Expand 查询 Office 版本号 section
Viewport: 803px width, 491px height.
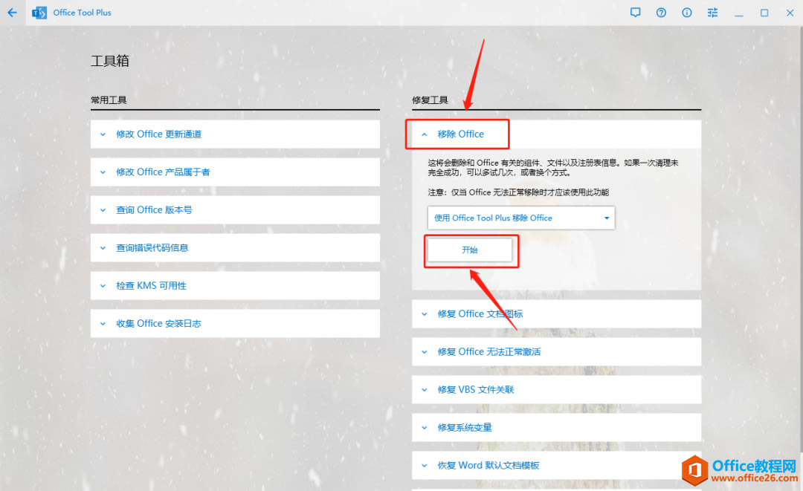click(x=235, y=210)
